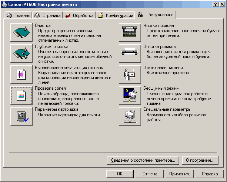Open Сведения о состоянии принтера
This screenshot has height=182, width=227.
[x=143, y=160]
